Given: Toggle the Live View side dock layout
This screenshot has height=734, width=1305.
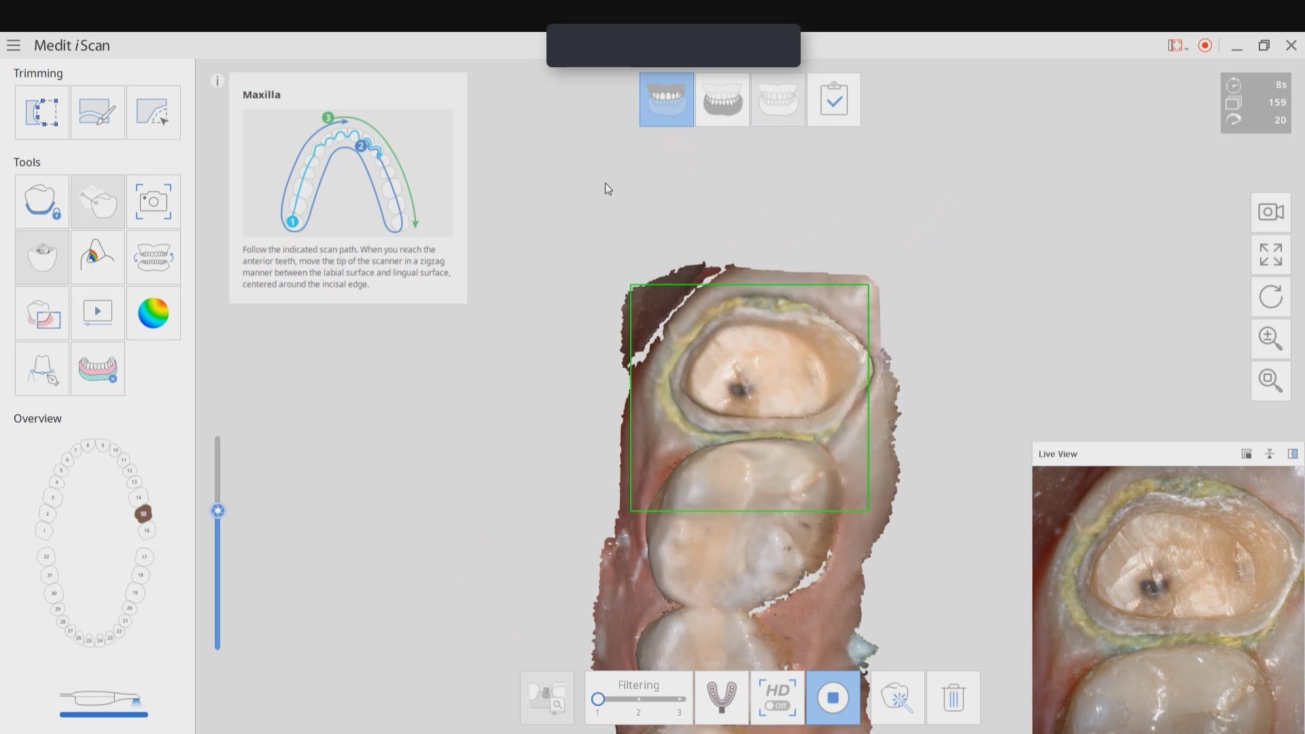Looking at the screenshot, I should click(1293, 454).
